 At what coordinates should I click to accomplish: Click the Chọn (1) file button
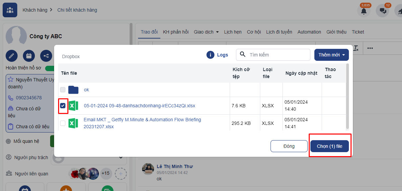tap(329, 146)
